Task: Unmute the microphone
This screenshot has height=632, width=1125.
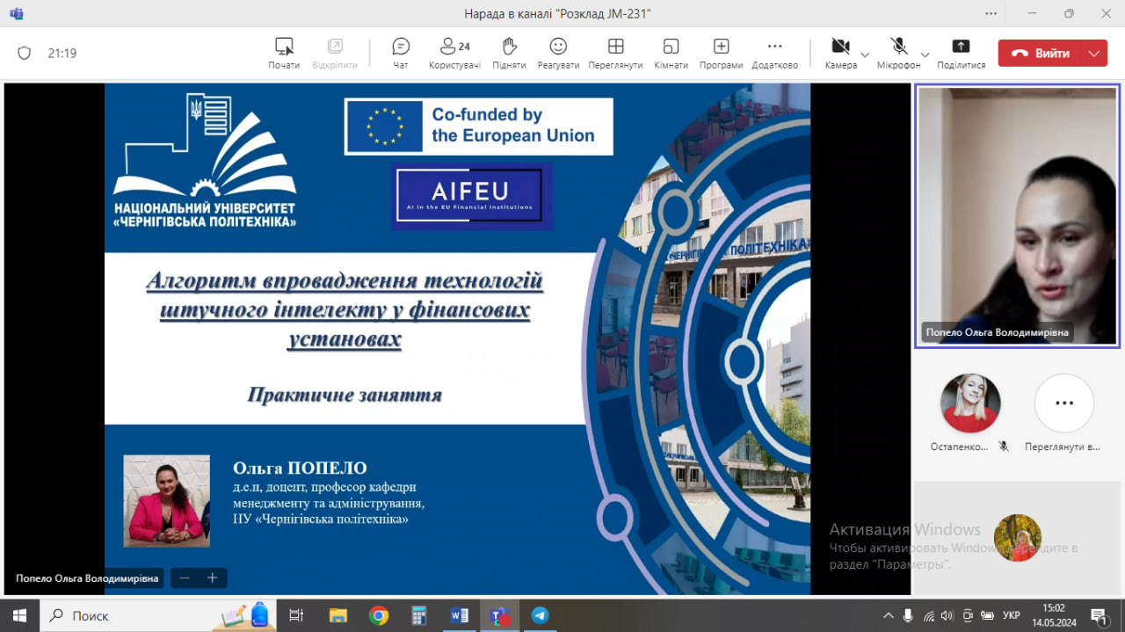Action: click(x=898, y=53)
